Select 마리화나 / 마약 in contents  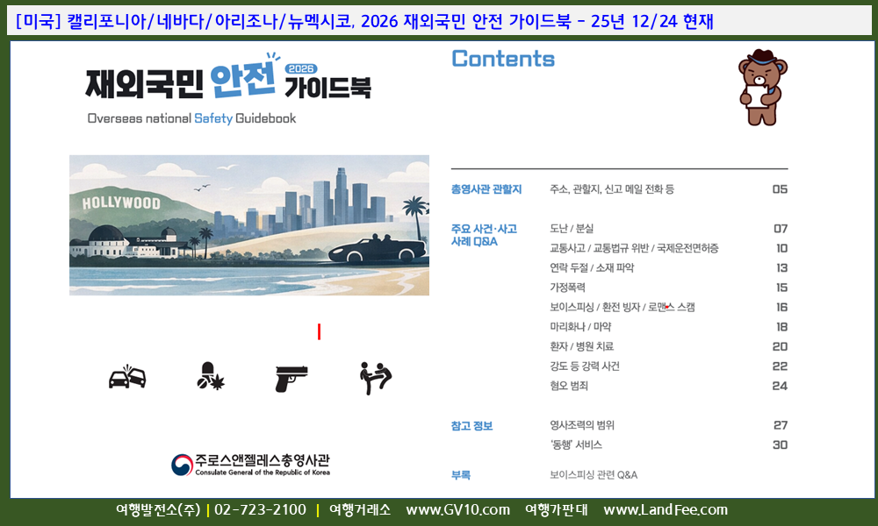(x=580, y=327)
